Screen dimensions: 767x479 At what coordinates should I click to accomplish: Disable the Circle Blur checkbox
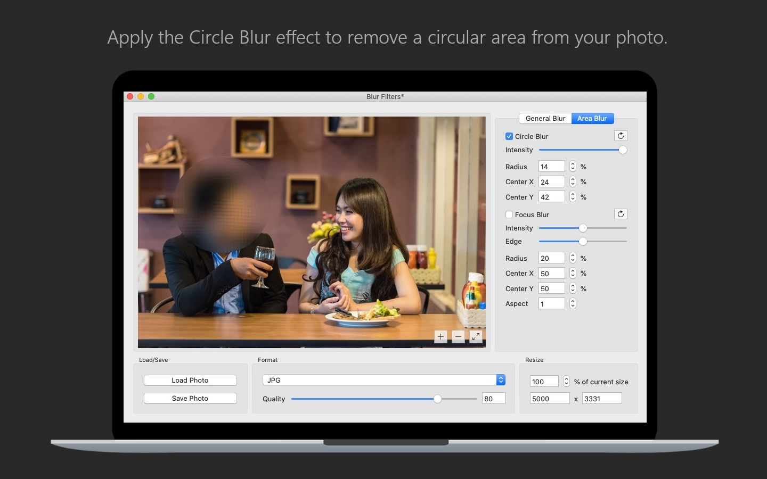coord(509,136)
